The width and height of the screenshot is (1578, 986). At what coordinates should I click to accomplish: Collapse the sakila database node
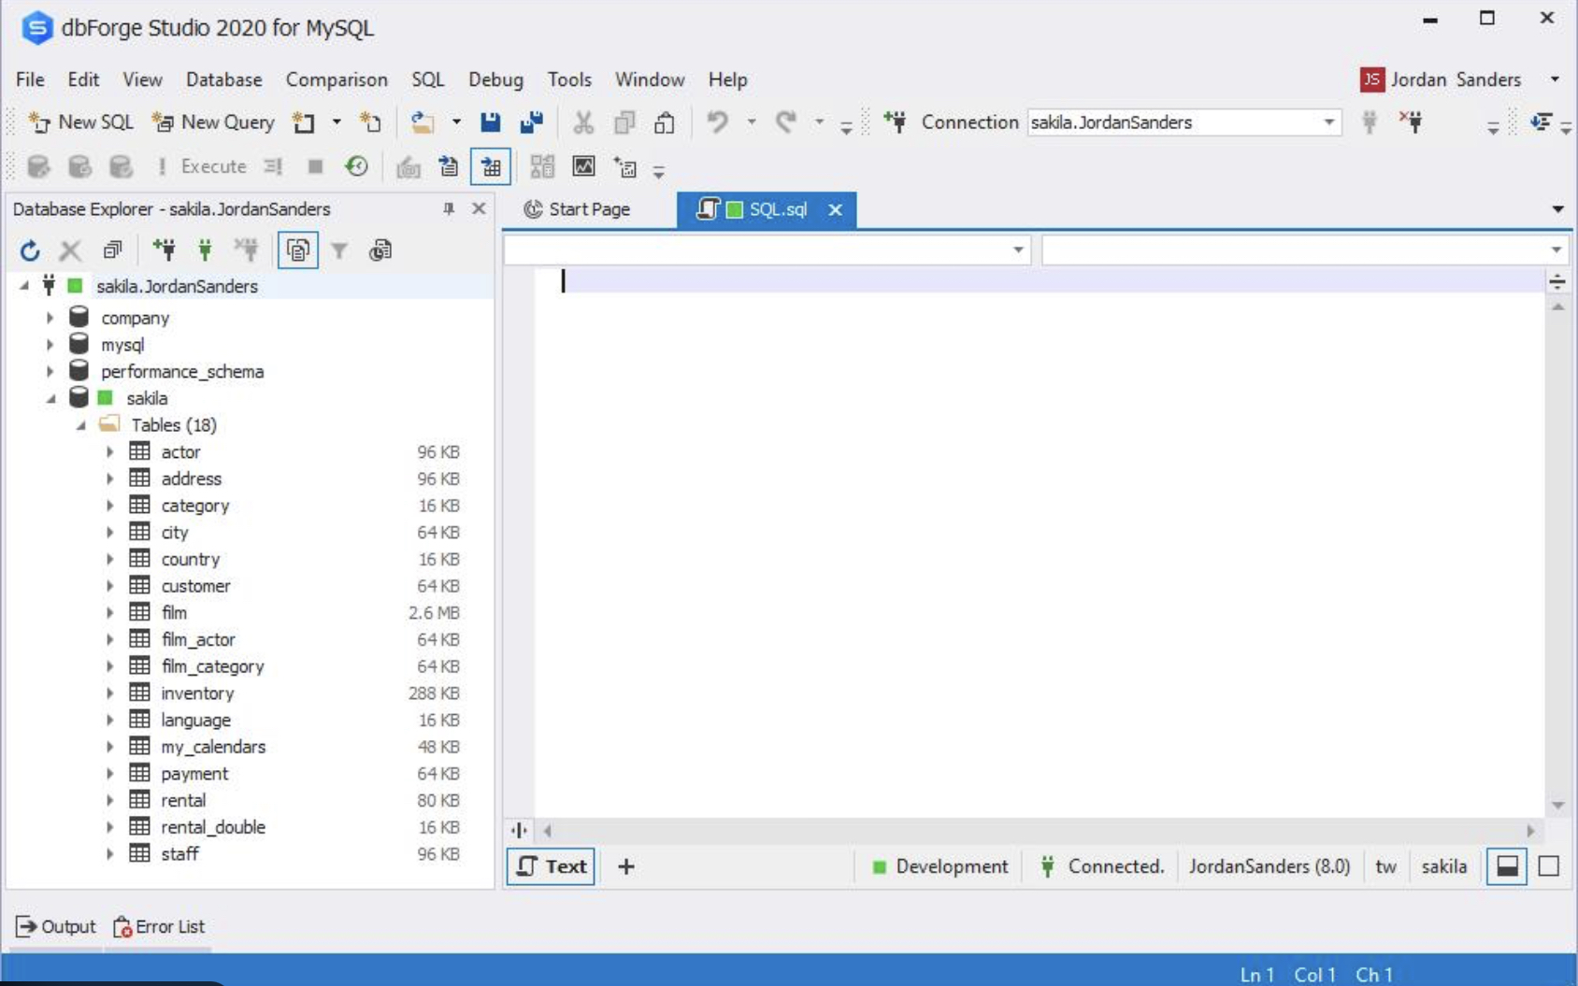tap(52, 397)
